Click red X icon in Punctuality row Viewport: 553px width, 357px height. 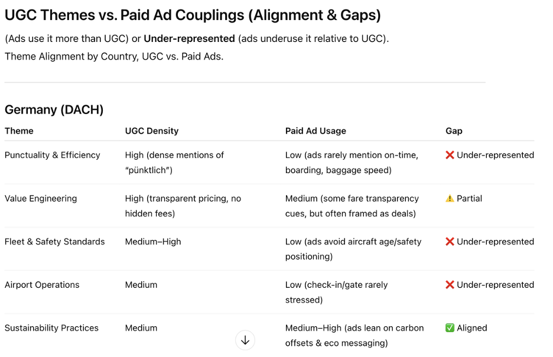[x=450, y=155]
